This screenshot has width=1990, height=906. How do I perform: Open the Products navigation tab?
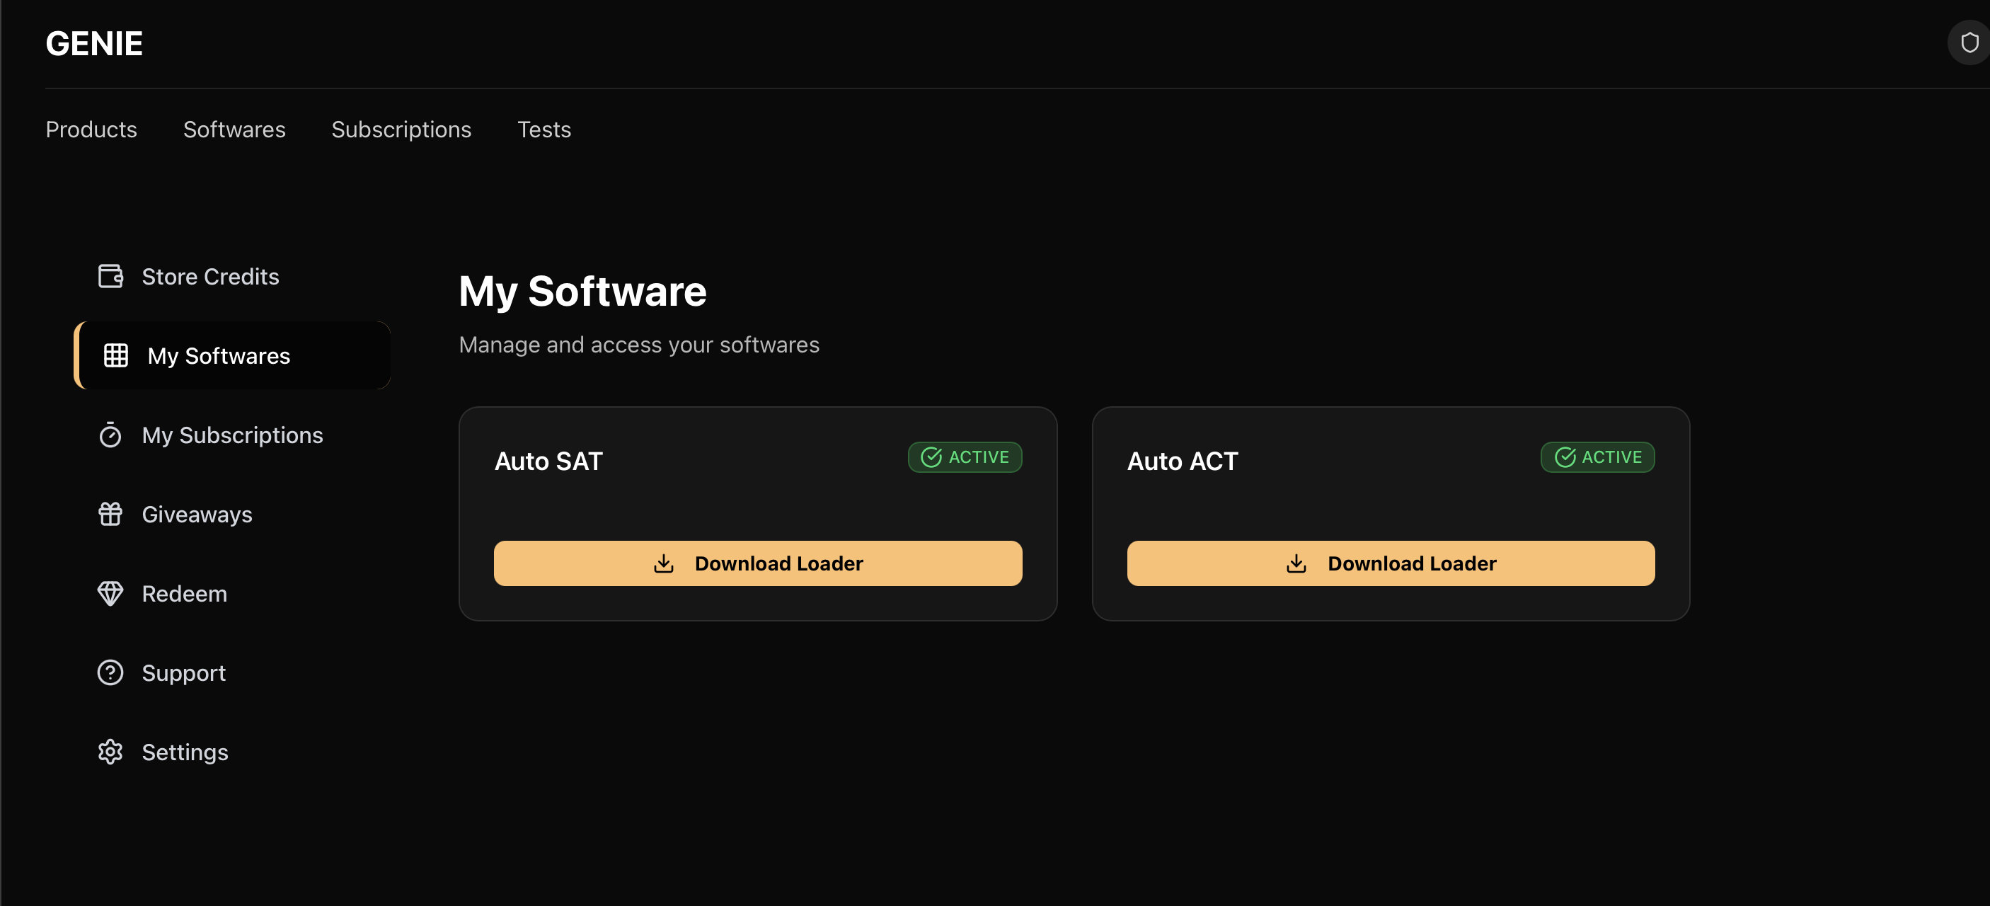[91, 130]
